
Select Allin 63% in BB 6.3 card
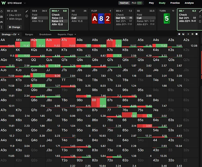(x=188, y=21)
